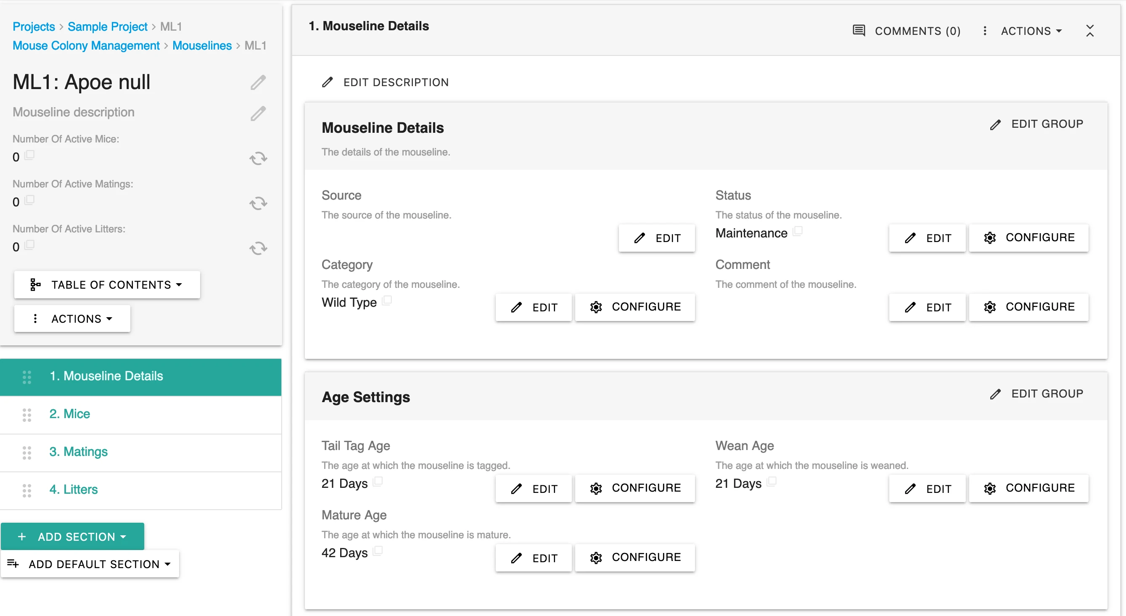Click Edit Description
The width and height of the screenshot is (1126, 616).
point(385,82)
